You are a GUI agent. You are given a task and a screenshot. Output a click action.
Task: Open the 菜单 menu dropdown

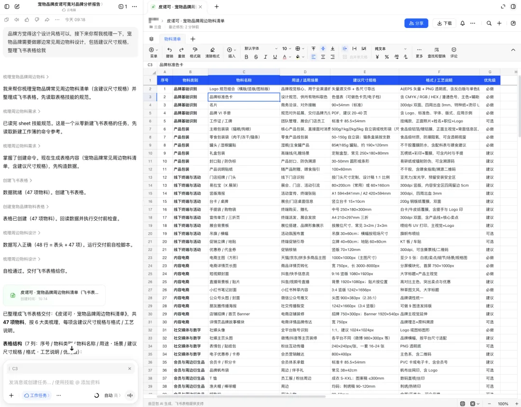click(153, 53)
